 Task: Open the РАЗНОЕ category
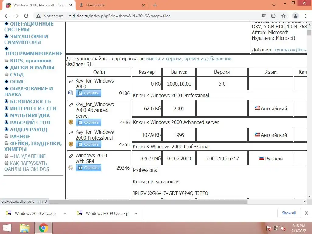click(x=20, y=136)
